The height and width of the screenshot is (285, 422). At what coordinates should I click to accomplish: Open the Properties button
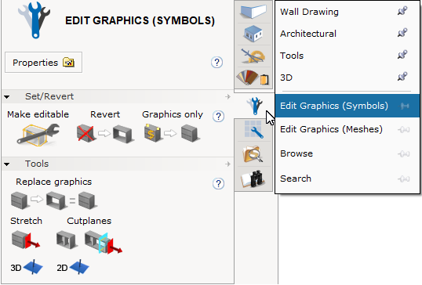[43, 63]
